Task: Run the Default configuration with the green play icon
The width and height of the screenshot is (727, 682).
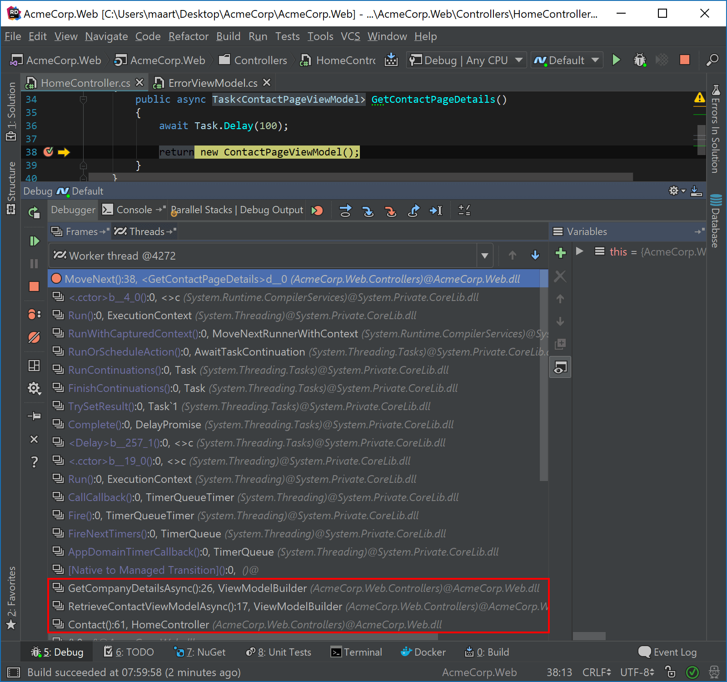Action: (x=616, y=60)
